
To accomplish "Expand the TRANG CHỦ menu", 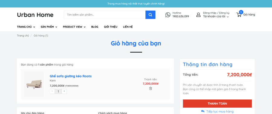I will point(26,27).
